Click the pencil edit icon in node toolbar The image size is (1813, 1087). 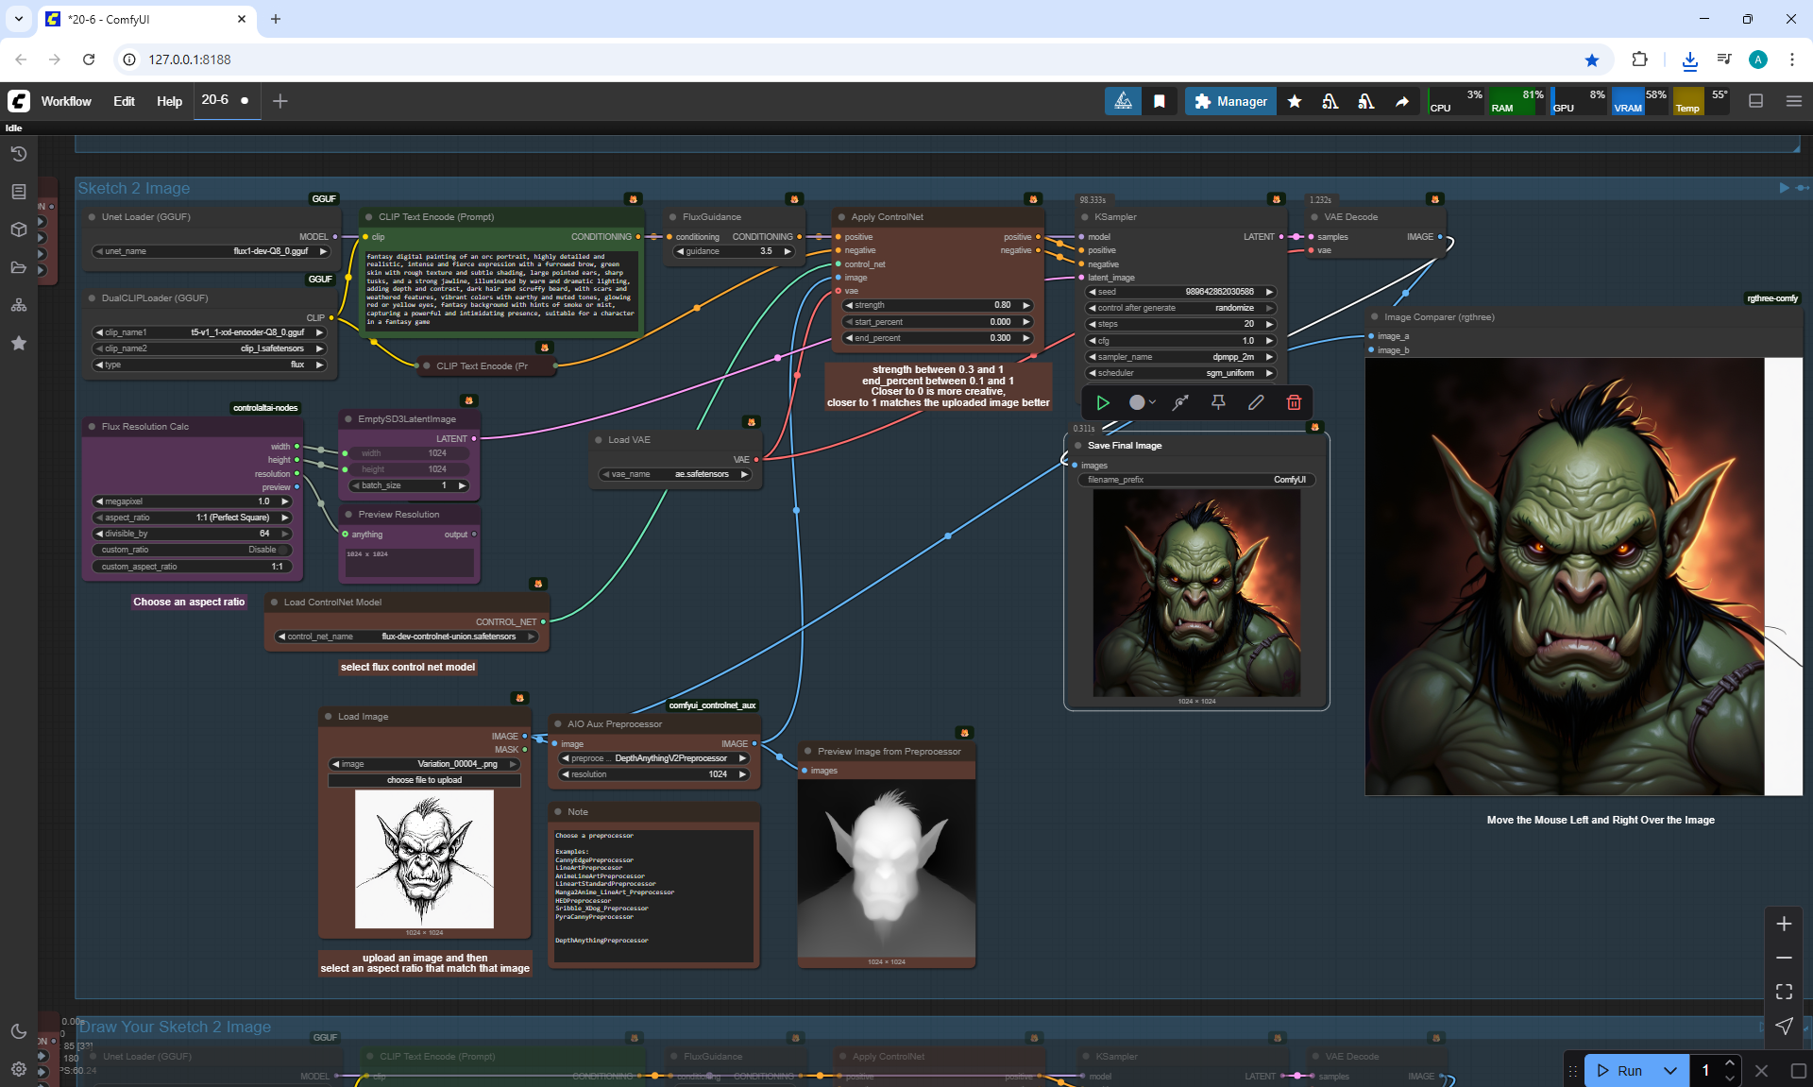click(1256, 402)
